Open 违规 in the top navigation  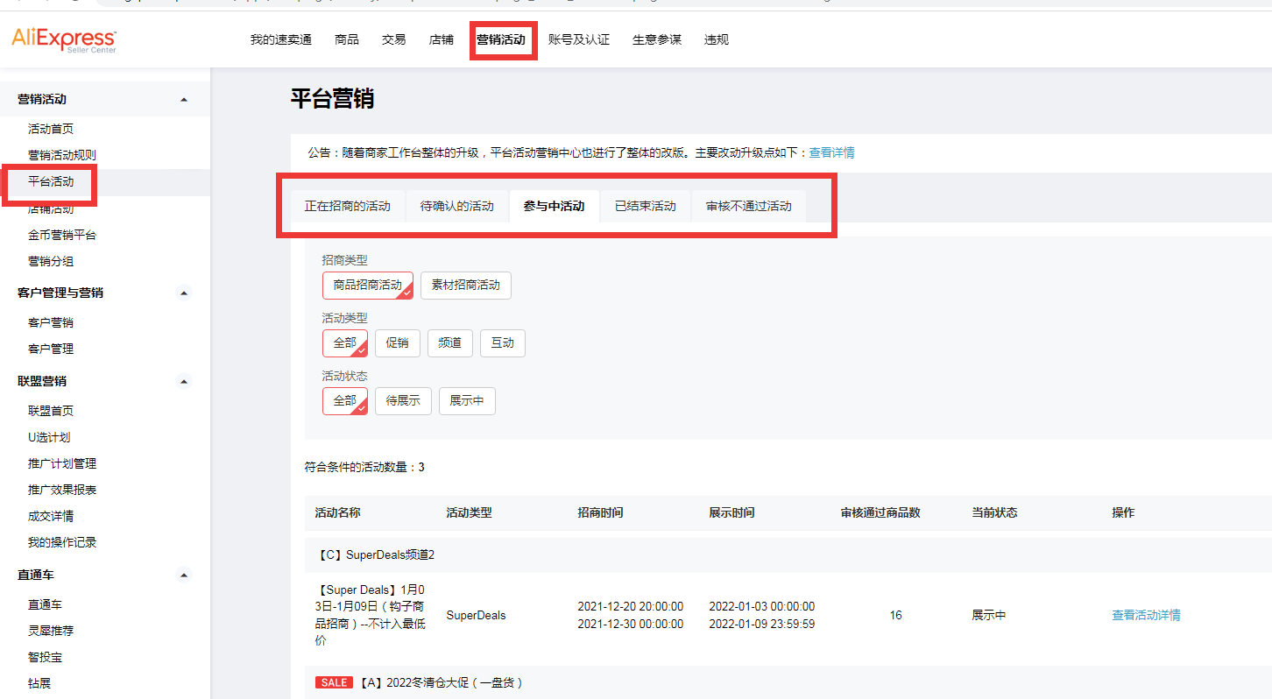click(x=717, y=39)
